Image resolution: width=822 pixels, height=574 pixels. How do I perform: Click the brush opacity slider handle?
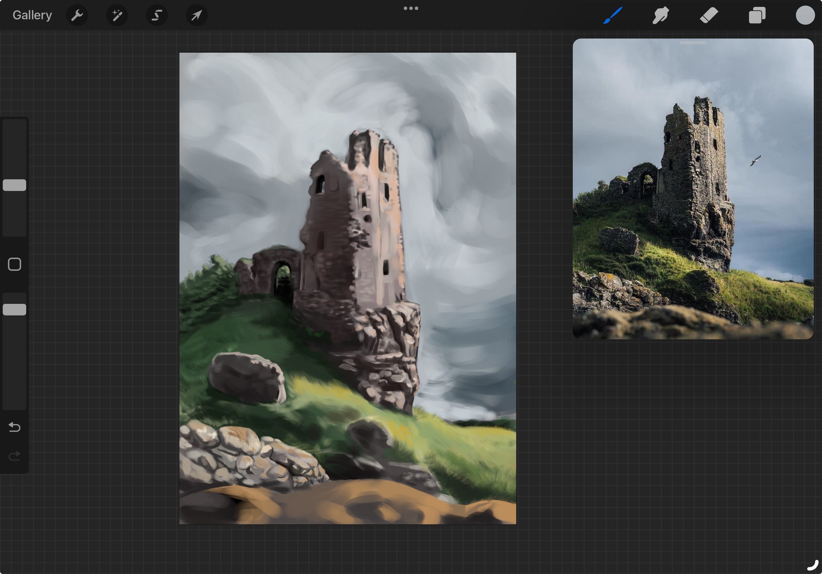pos(14,310)
